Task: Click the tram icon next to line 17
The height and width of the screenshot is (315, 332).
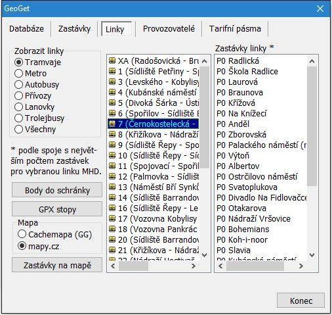Action: tap(112, 218)
